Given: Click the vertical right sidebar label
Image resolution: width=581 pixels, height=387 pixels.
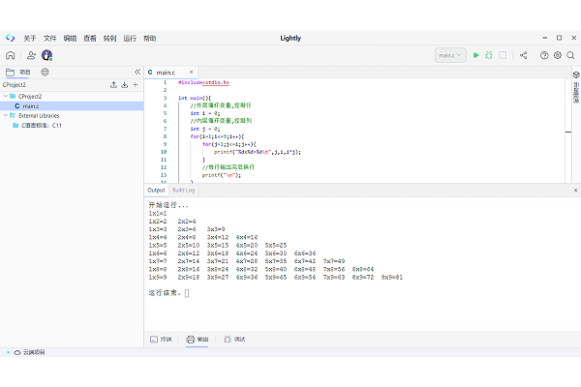Looking at the screenshot, I should [x=576, y=92].
